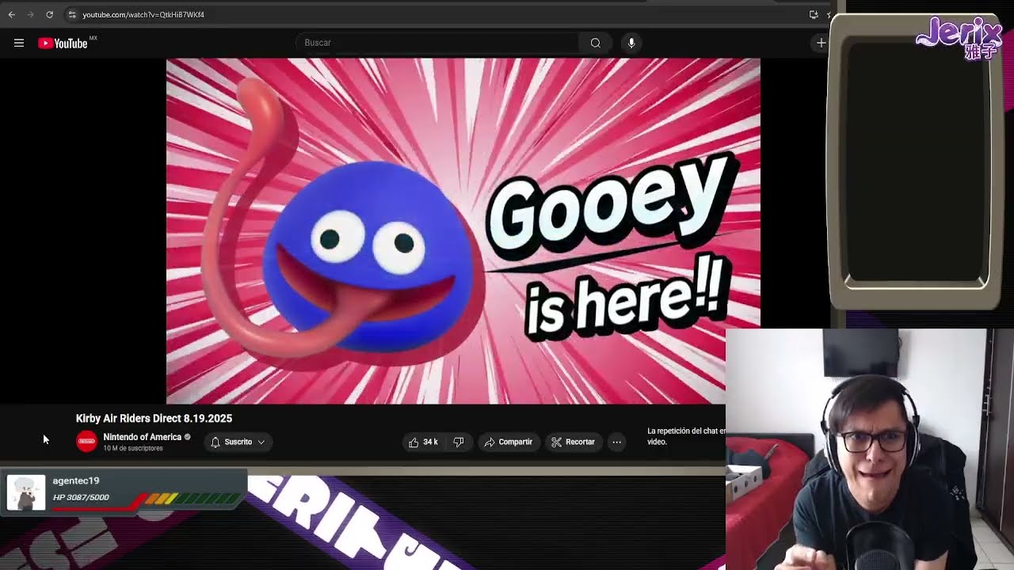Open the three-dot more actions menu
This screenshot has height=570, width=1014.
pyautogui.click(x=616, y=442)
